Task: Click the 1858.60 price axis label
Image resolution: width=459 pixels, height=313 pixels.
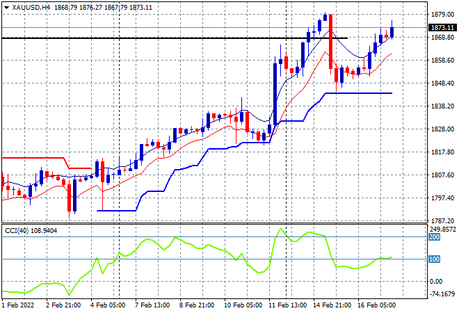Action: (442, 61)
